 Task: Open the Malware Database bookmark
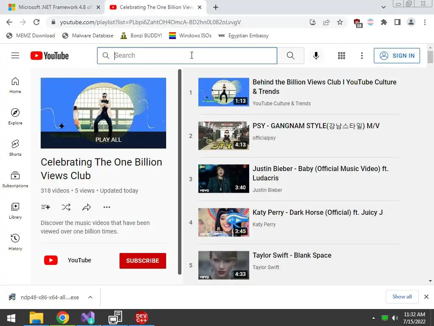point(88,36)
